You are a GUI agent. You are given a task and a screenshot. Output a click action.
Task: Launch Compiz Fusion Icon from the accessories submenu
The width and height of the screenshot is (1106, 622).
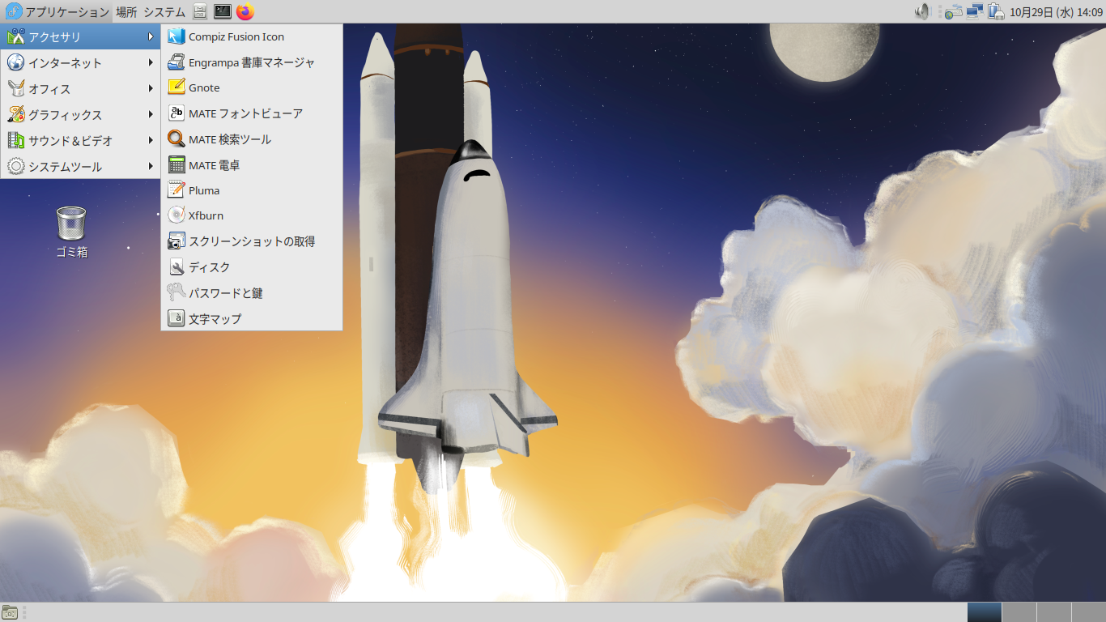click(x=252, y=36)
